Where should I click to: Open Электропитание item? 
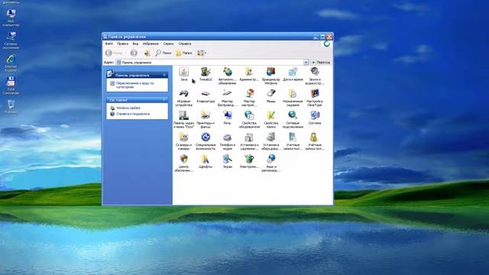[249, 161]
